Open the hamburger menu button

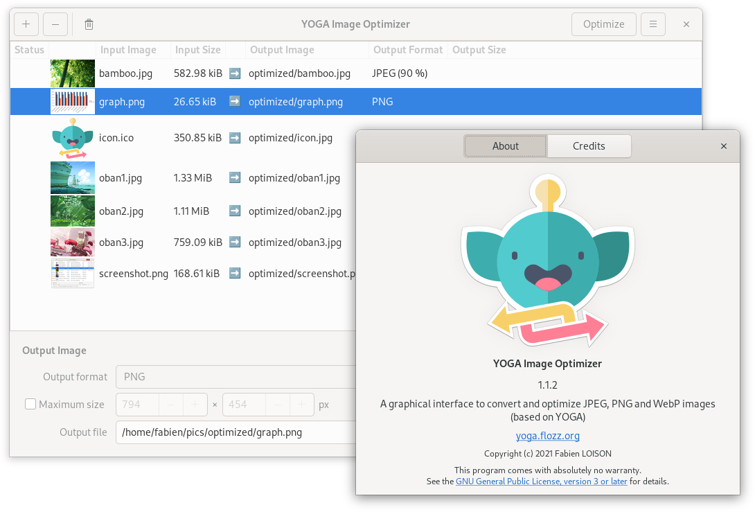tap(652, 24)
